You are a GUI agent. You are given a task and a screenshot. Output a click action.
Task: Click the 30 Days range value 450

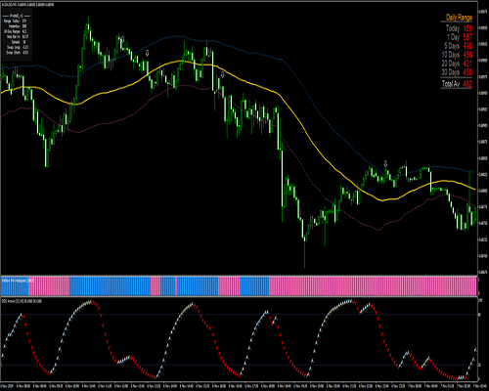pos(467,72)
